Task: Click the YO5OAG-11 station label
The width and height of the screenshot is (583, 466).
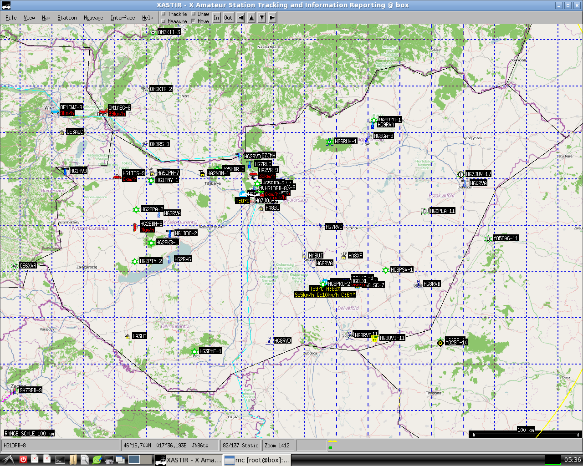Action: pos(506,238)
